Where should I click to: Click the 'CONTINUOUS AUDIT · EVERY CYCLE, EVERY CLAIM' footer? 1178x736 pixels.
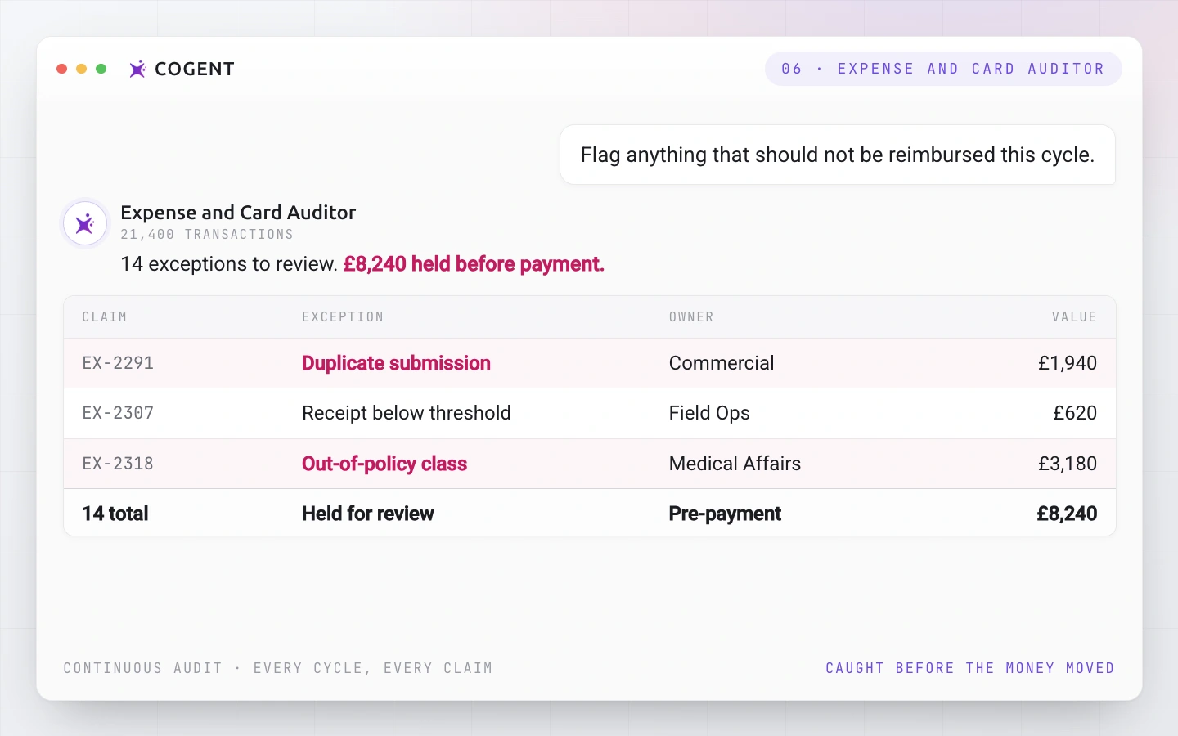click(x=278, y=668)
